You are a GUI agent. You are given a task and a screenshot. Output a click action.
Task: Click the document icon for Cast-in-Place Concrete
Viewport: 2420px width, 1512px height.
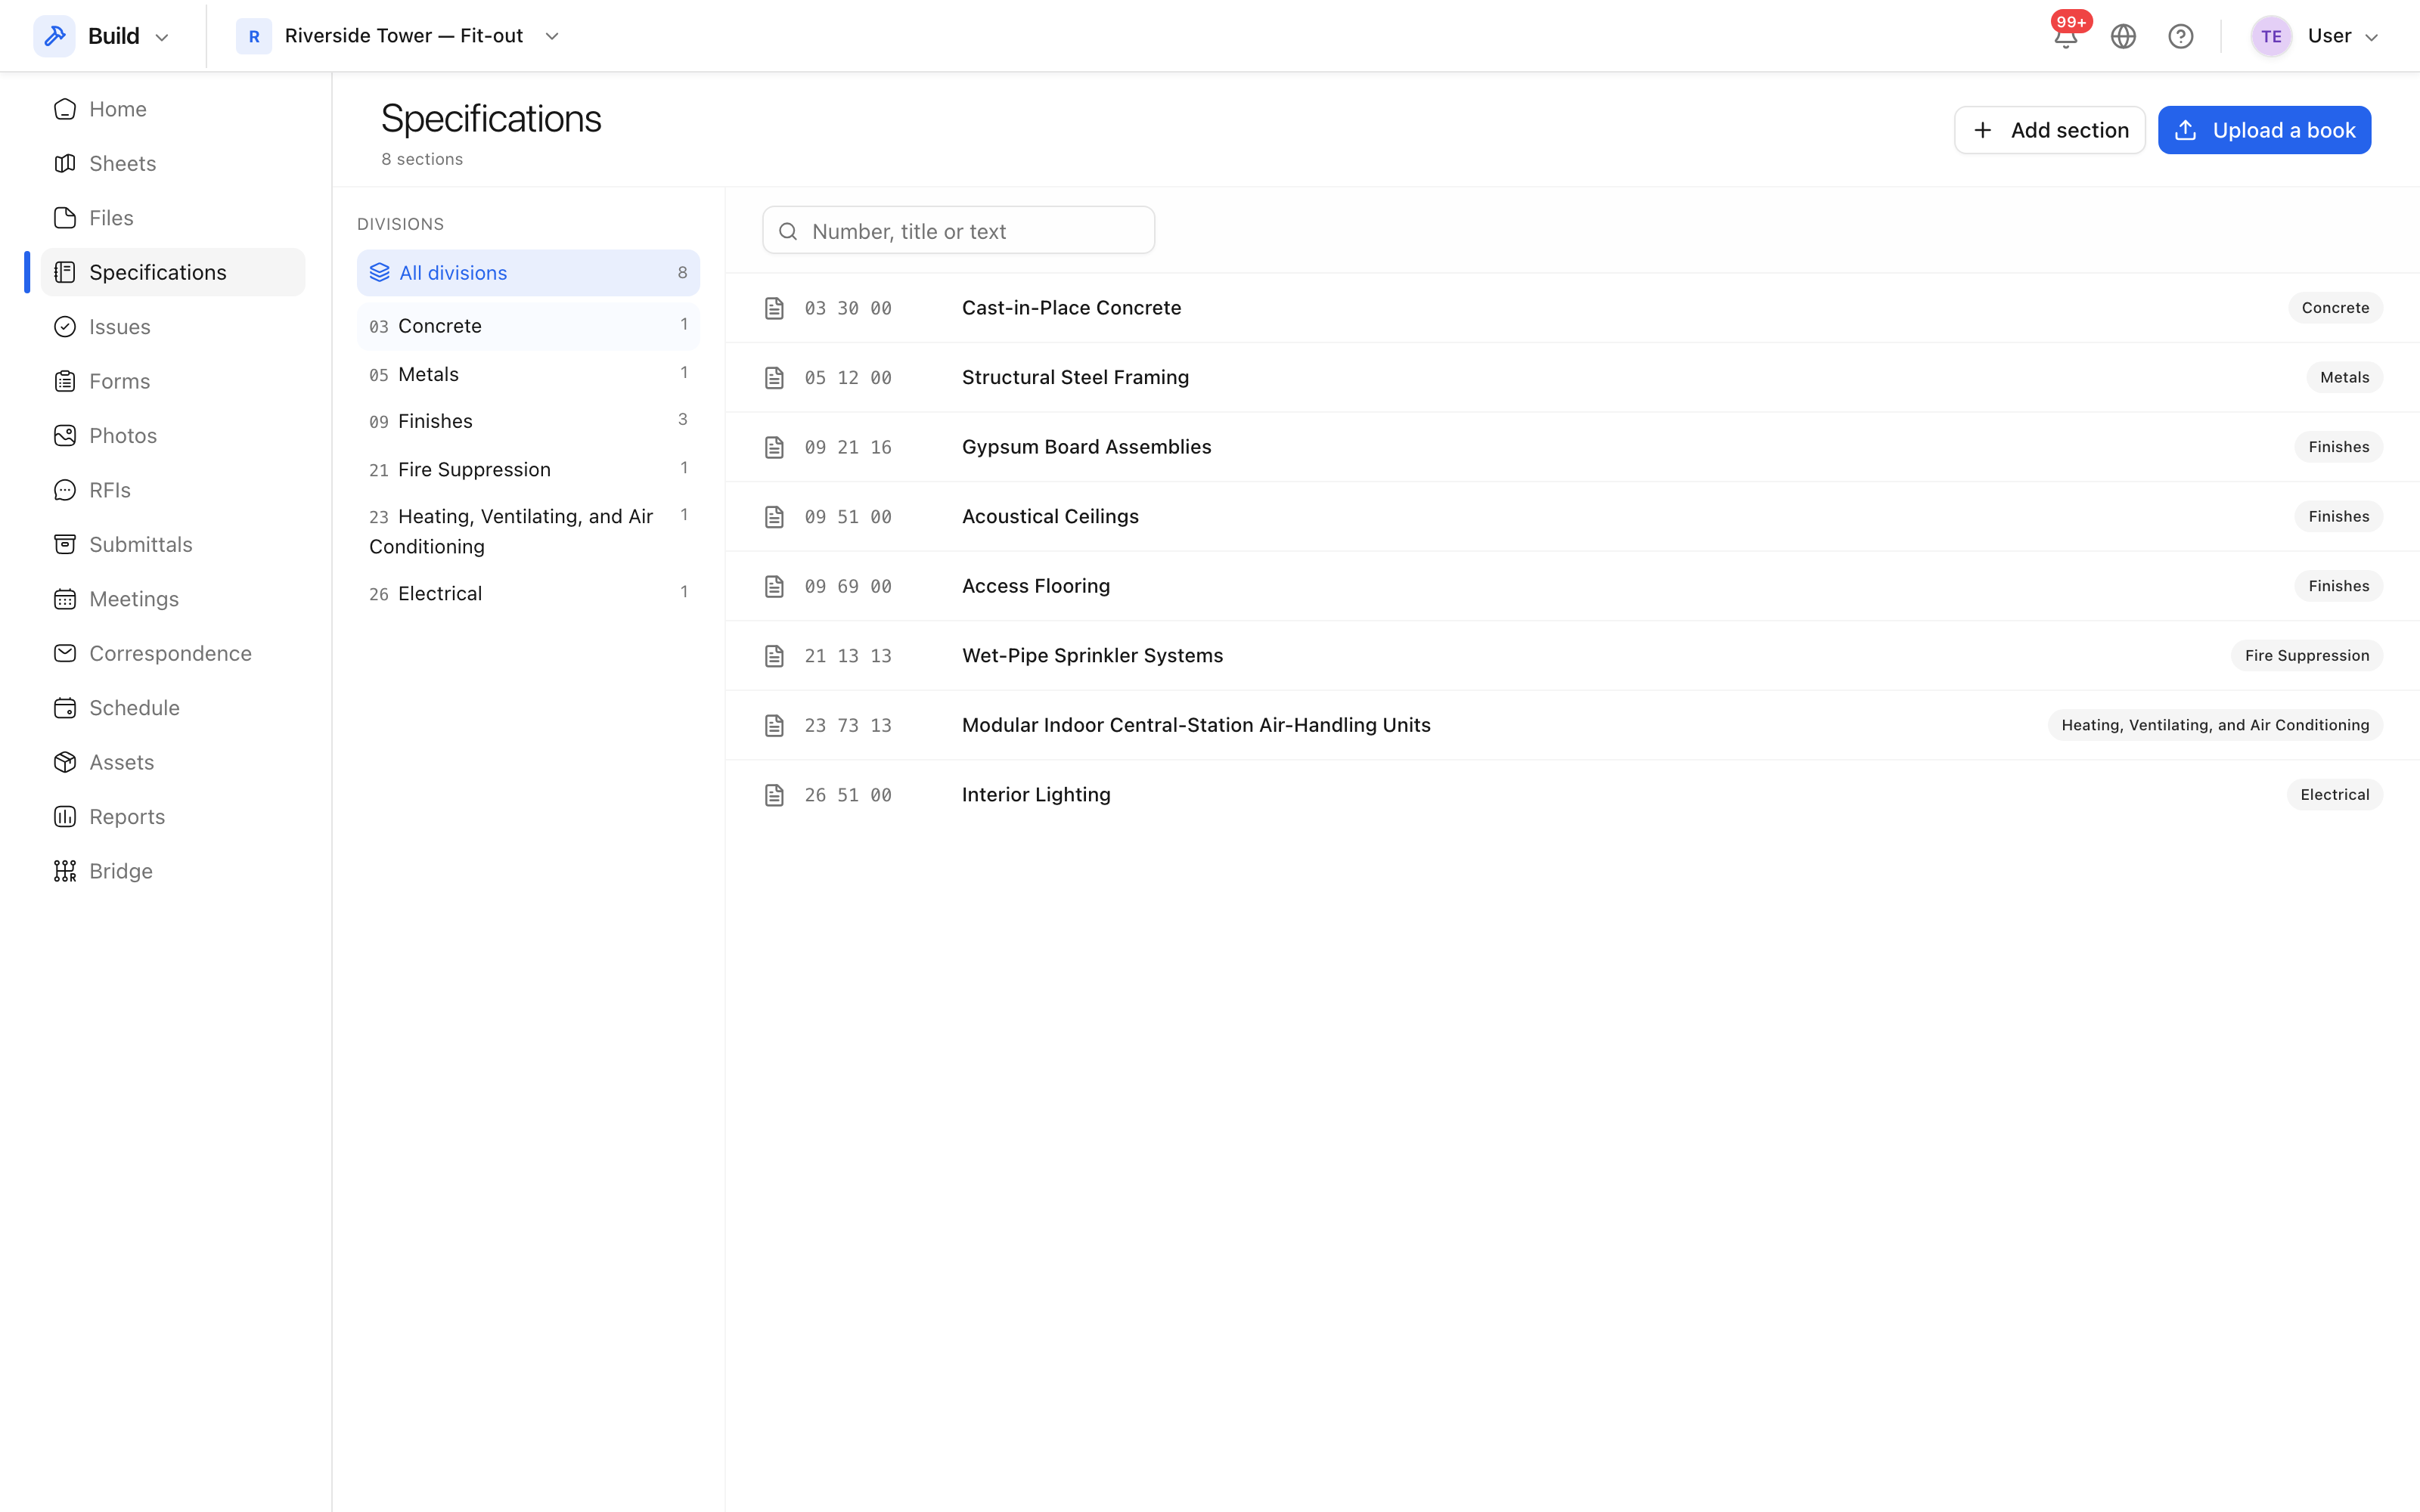(x=774, y=308)
